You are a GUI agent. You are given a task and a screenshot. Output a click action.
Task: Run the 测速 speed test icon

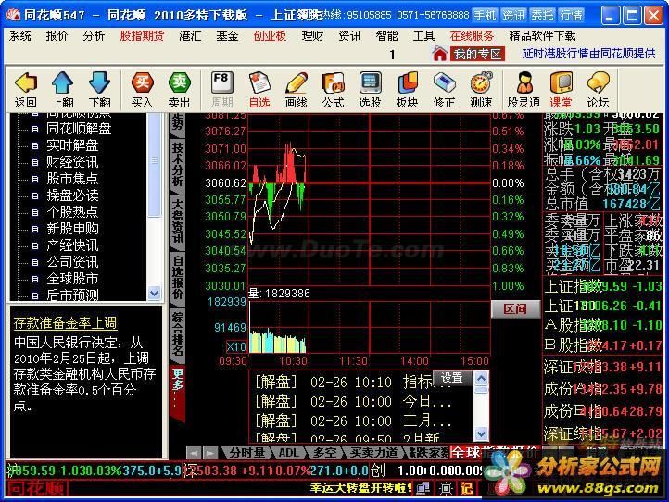[481, 82]
